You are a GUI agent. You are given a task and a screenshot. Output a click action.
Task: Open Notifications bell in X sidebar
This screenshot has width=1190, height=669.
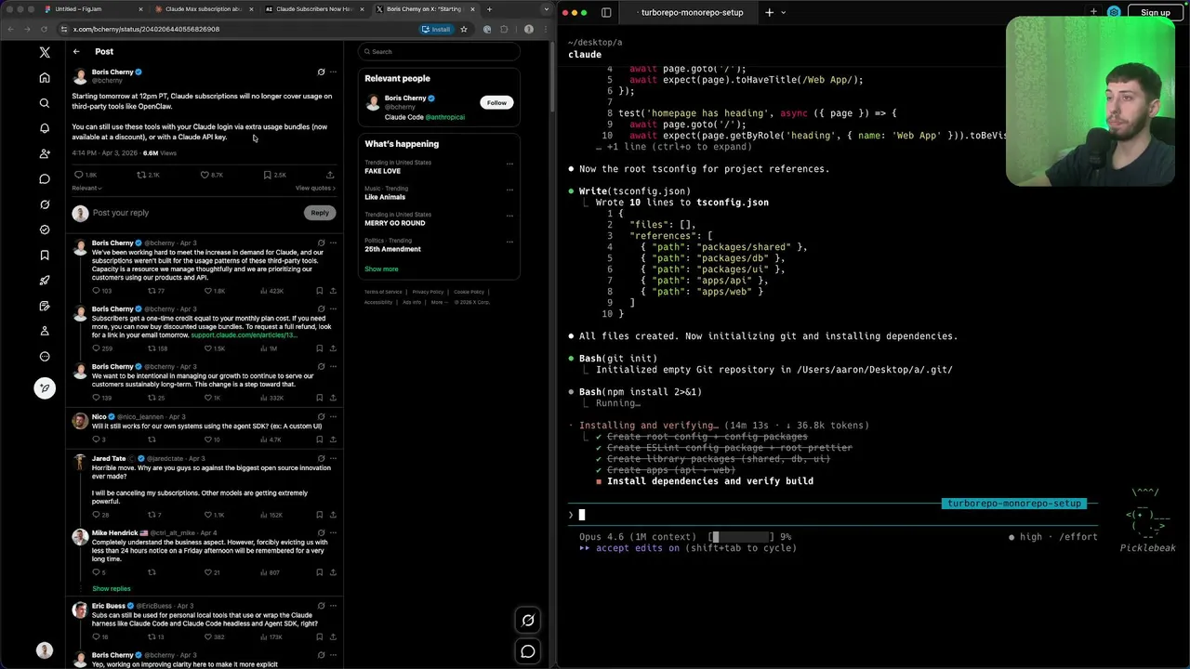[x=45, y=128]
